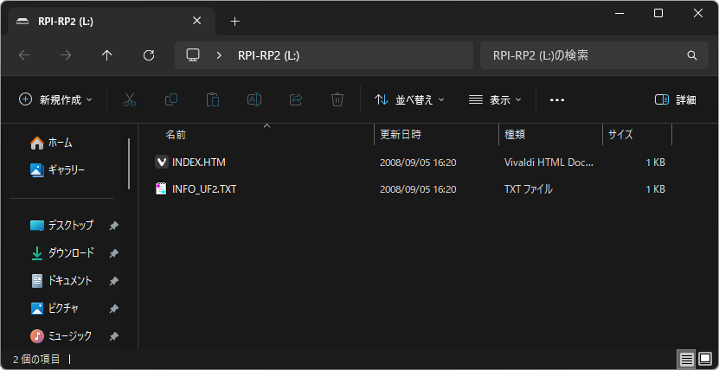Viewport: 719px width, 370px height.
Task: Open the three-dot more options menu
Action: [x=556, y=99]
